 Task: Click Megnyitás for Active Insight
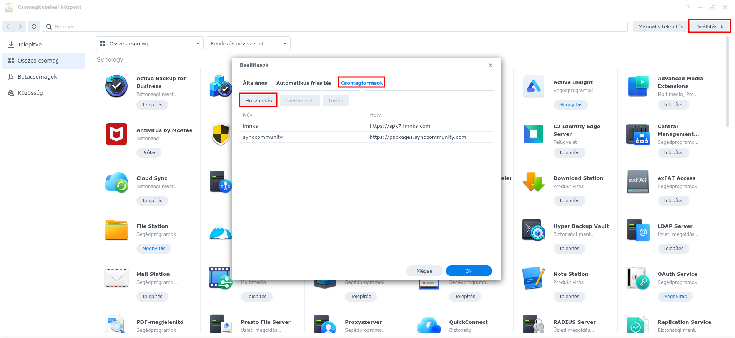(571, 105)
